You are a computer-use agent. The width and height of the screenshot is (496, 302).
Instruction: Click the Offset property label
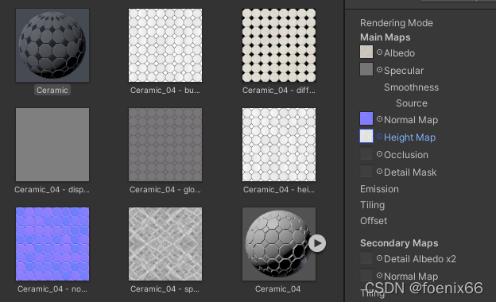click(374, 221)
